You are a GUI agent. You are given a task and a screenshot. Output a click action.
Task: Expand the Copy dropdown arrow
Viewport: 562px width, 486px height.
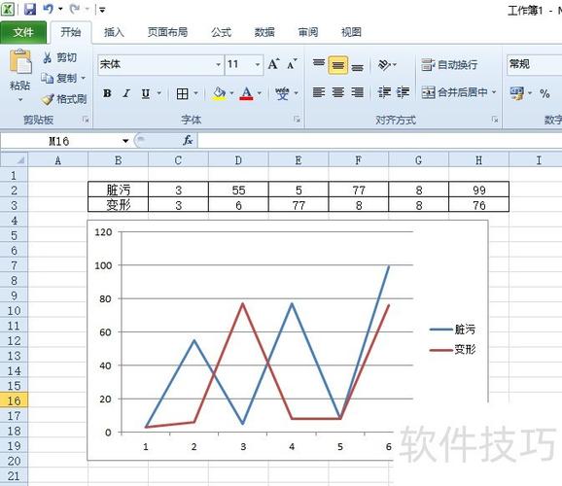[84, 78]
